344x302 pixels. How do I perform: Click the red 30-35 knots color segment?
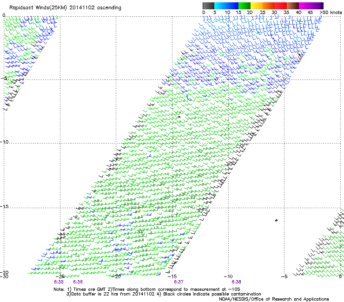[281, 6]
